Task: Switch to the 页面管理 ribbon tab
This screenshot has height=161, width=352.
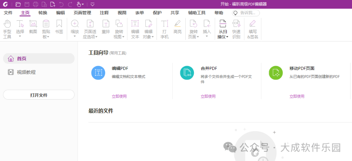Action: coord(82,13)
